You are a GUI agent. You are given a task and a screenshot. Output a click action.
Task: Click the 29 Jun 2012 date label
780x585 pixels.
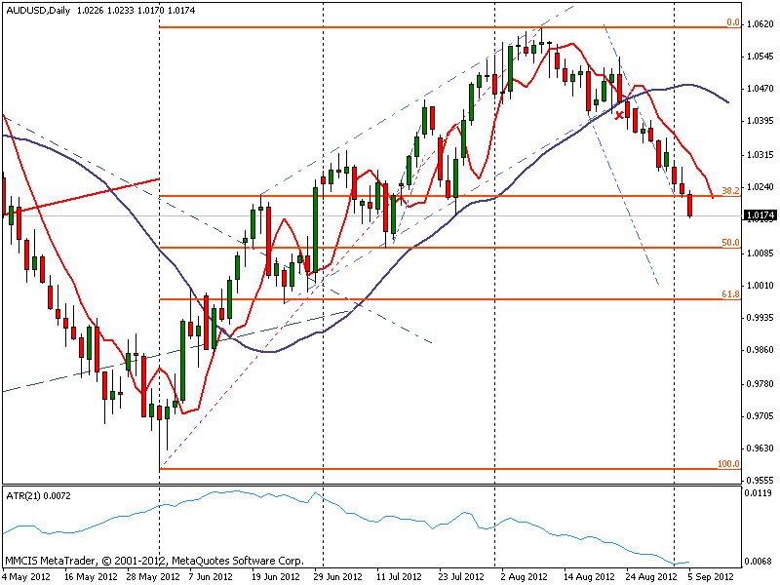click(x=337, y=577)
